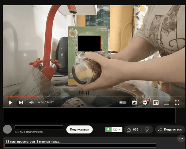Click the Подписаться subscribe button
Viewport: 186px width, 149px height.
[x=79, y=129]
